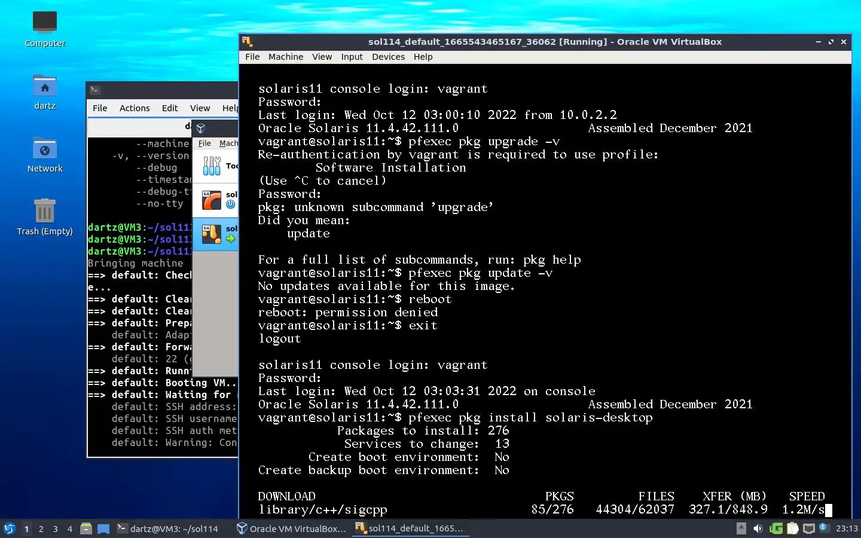This screenshot has height=538, width=861.
Task: Click the '85/276' PKGS progress value
Action: [x=552, y=510]
